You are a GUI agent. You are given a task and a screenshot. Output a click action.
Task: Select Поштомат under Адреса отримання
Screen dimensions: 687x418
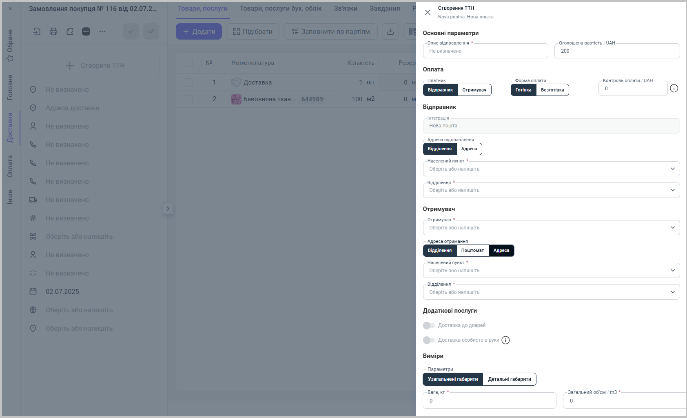click(472, 251)
